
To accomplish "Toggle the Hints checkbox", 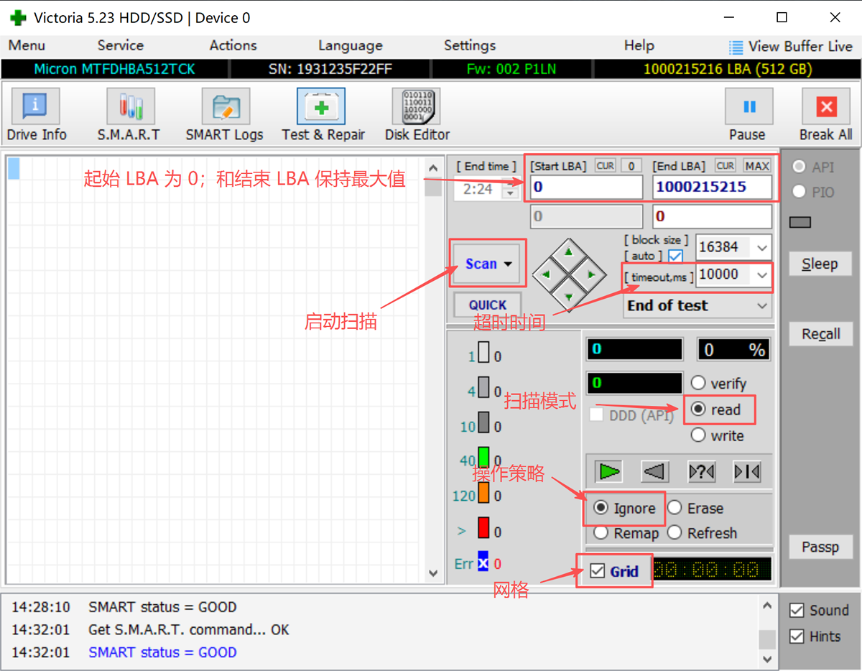I will (x=797, y=637).
